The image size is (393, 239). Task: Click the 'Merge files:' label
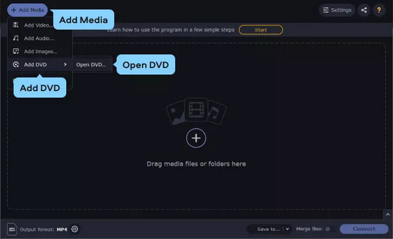(x=309, y=229)
